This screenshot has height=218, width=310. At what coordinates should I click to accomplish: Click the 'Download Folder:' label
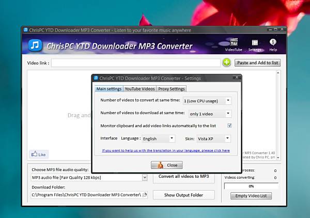pos(48,187)
